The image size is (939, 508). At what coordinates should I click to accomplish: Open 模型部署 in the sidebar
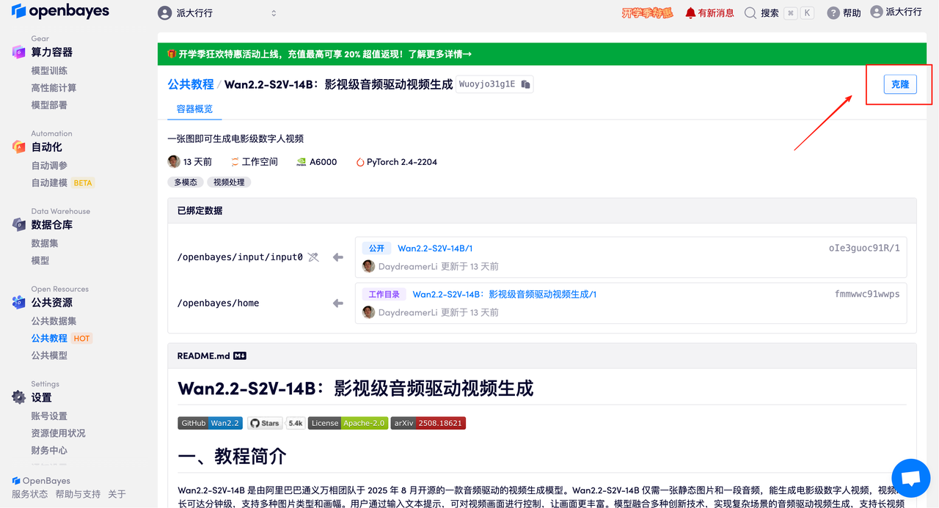49,105
